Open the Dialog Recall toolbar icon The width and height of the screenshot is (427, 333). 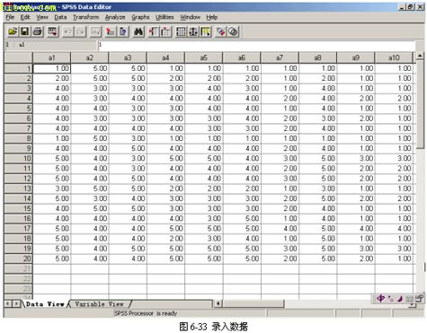click(x=52, y=31)
